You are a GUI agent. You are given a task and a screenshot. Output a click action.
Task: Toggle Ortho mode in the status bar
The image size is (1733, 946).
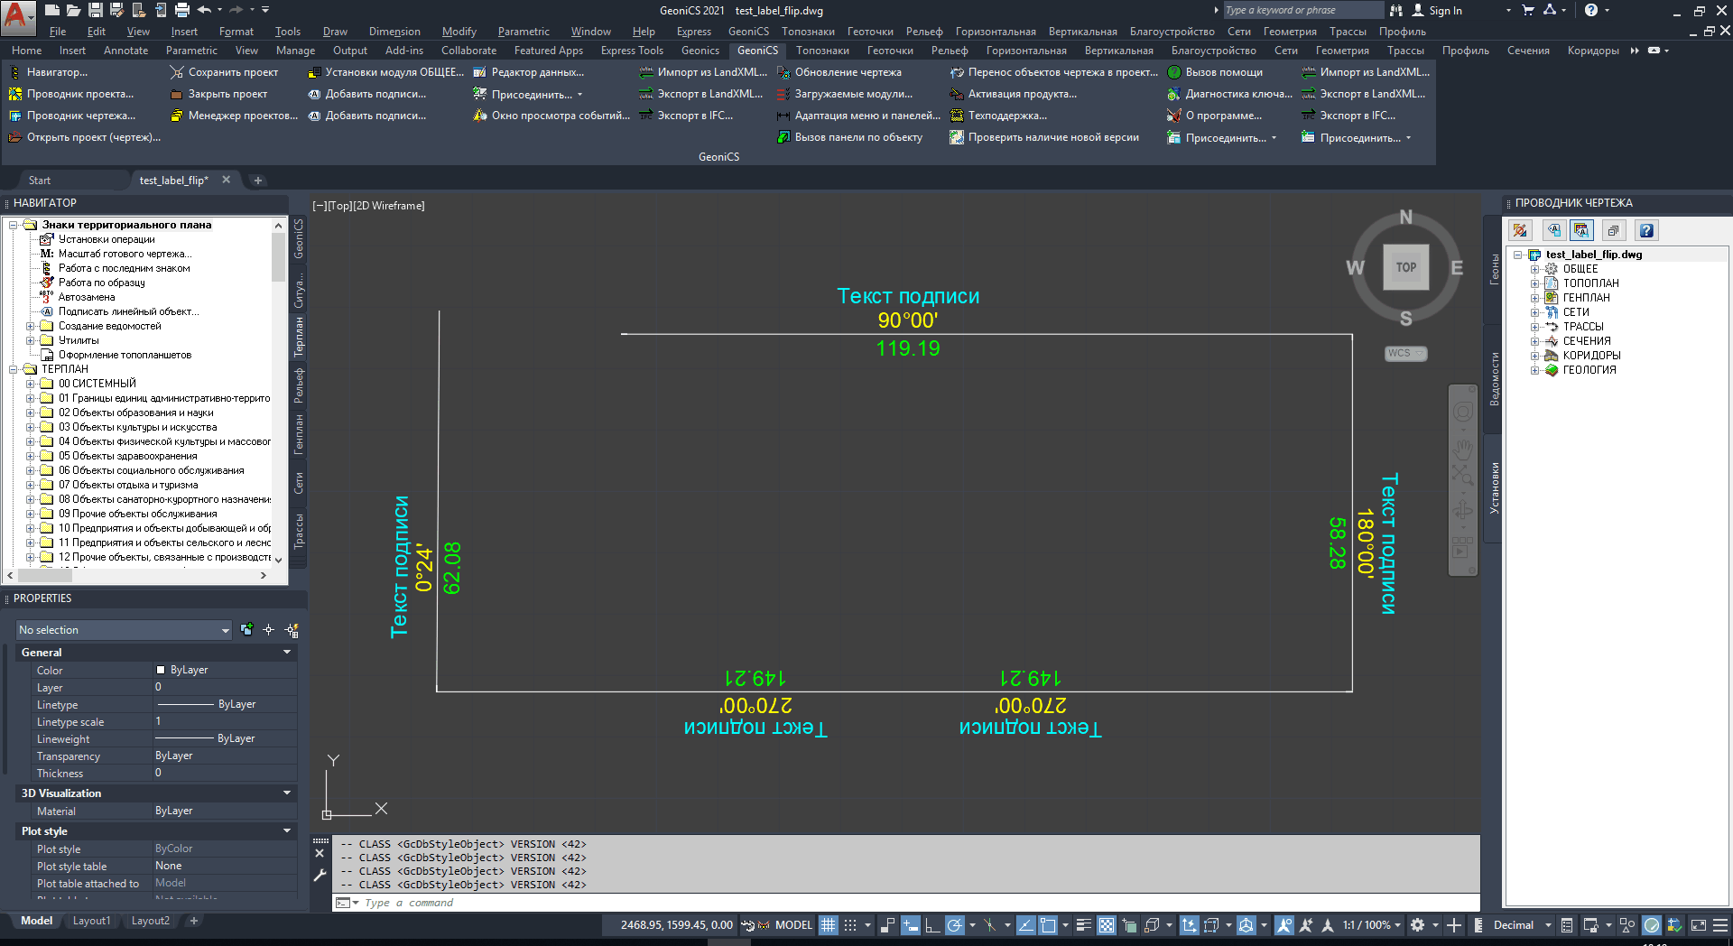pos(931,925)
